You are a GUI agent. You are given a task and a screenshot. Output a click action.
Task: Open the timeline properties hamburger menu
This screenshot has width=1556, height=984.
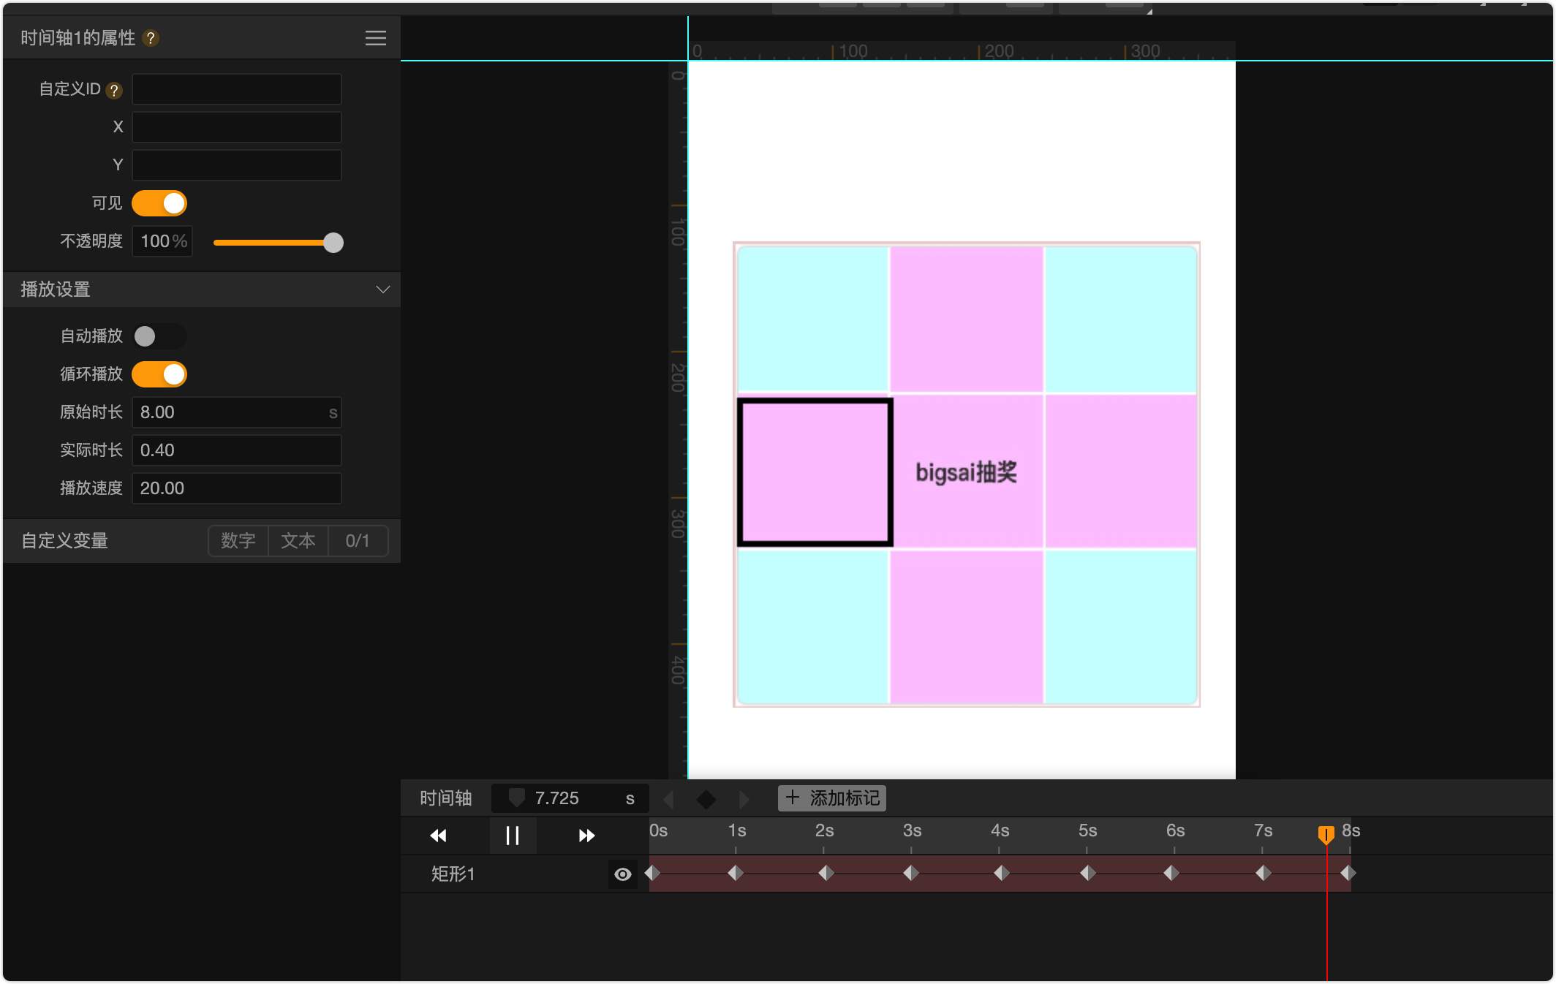(375, 38)
